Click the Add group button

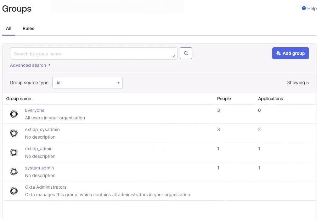point(290,53)
